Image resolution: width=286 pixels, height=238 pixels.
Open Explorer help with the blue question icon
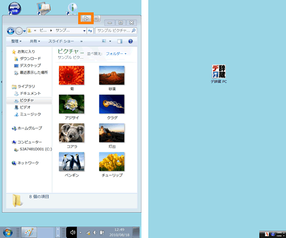click(130, 42)
